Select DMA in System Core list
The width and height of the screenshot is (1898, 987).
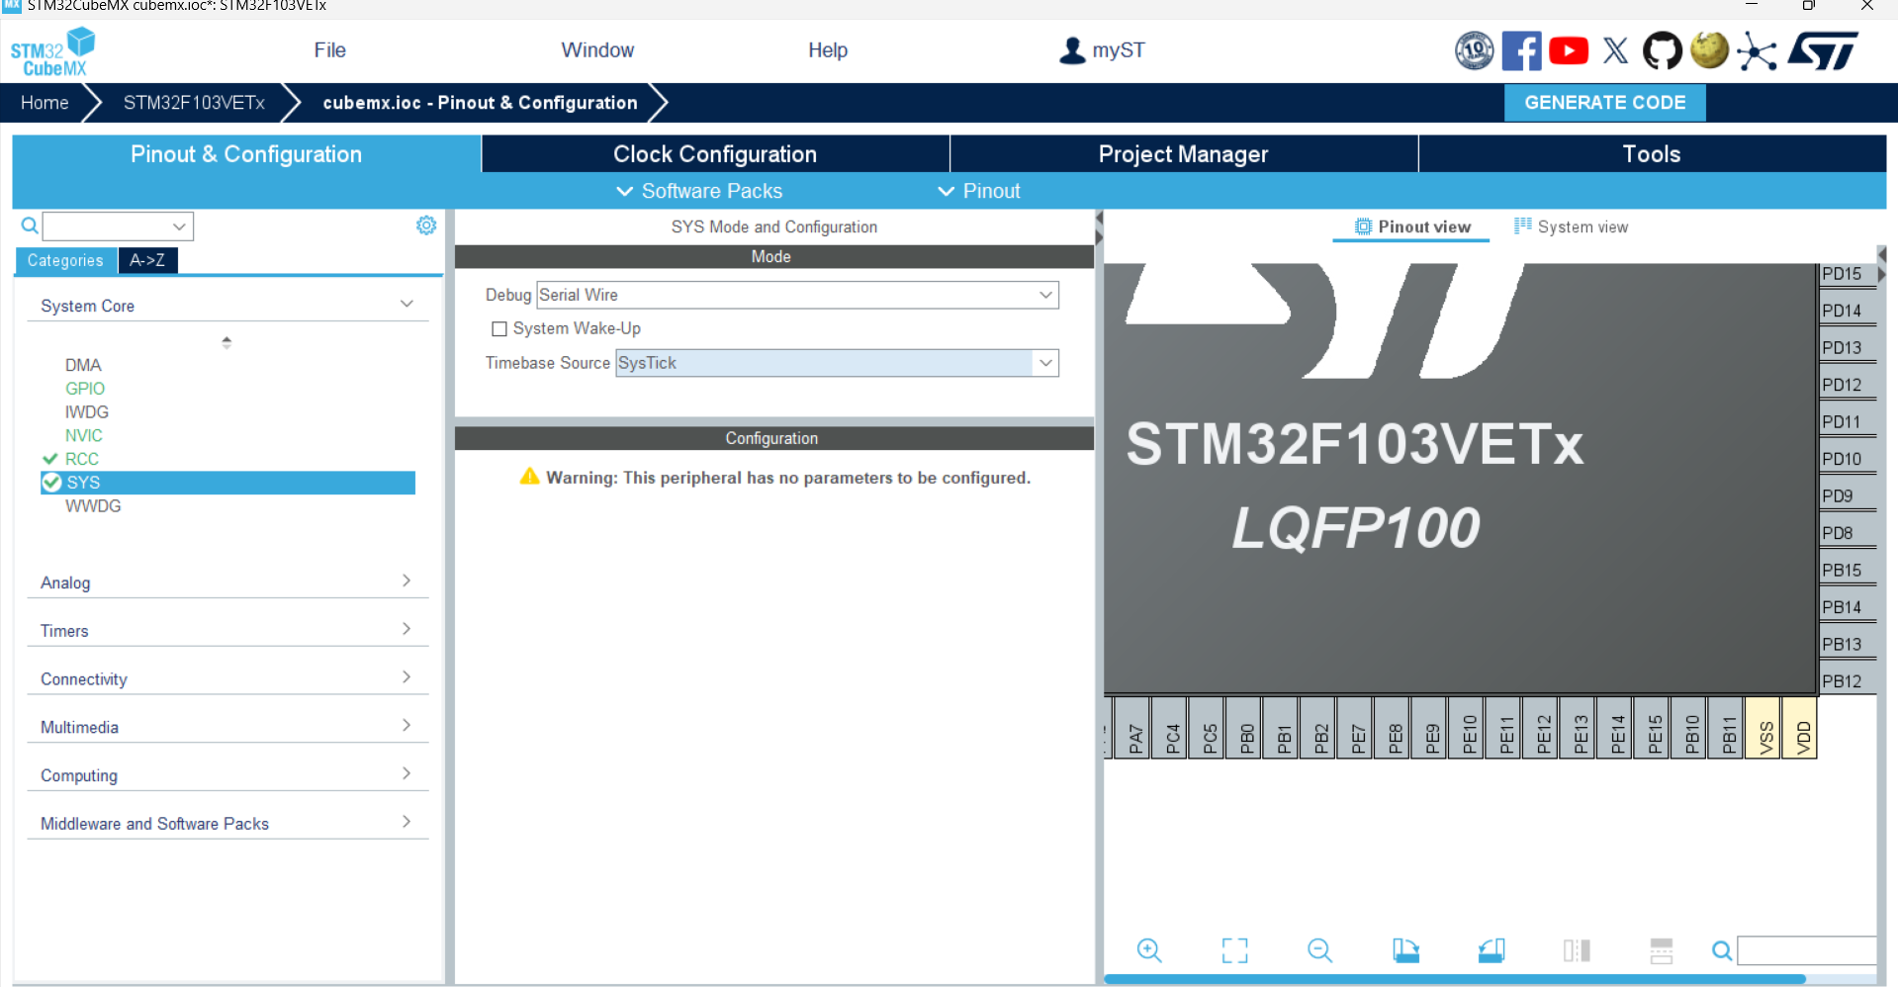pyautogui.click(x=83, y=365)
